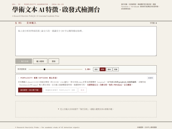Click the main title 學術文本 AI 特徵·啟發式檢測台
The width and height of the screenshot is (172, 129).
[x=56, y=10]
